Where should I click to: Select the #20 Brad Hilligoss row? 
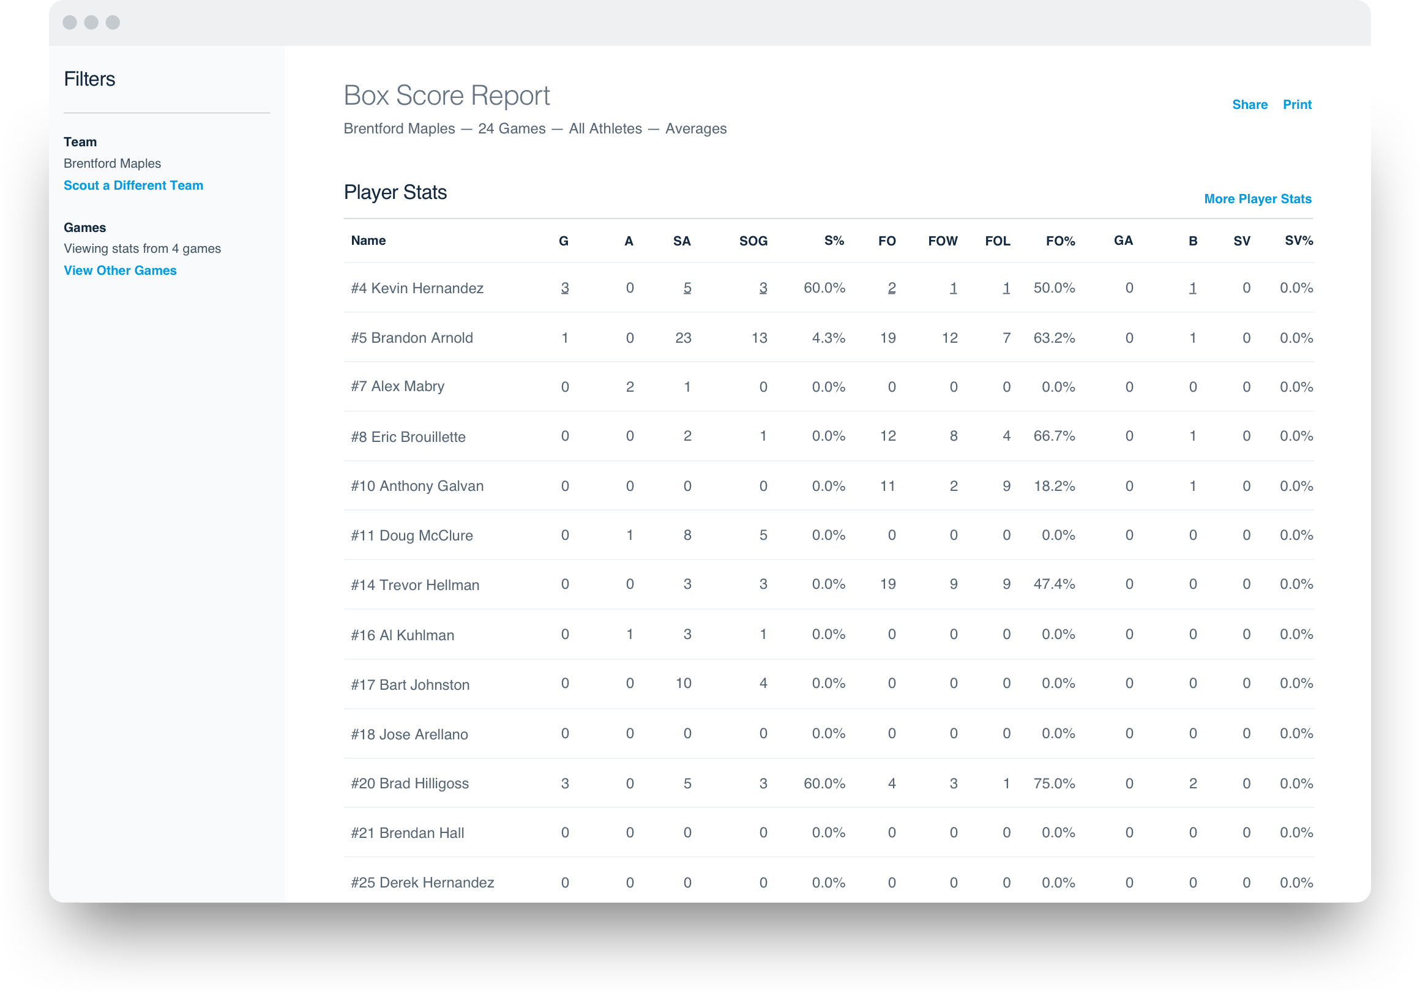coord(409,783)
